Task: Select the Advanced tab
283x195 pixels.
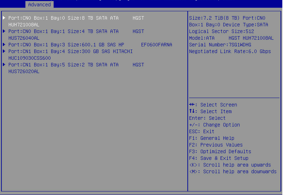Action: click(x=40, y=5)
